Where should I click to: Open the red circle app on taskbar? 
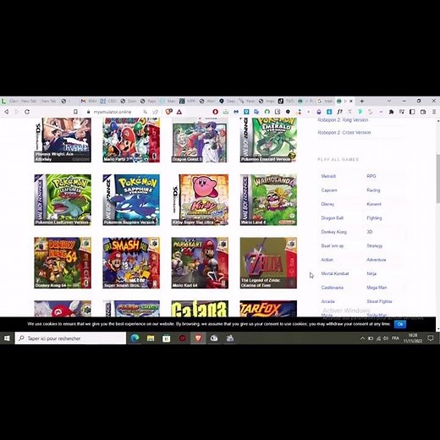click(182, 338)
